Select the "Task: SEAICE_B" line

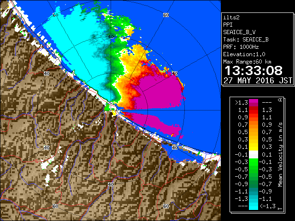[246, 40]
